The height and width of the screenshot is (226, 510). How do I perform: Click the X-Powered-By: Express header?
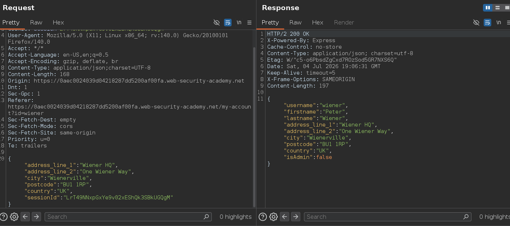[301, 40]
